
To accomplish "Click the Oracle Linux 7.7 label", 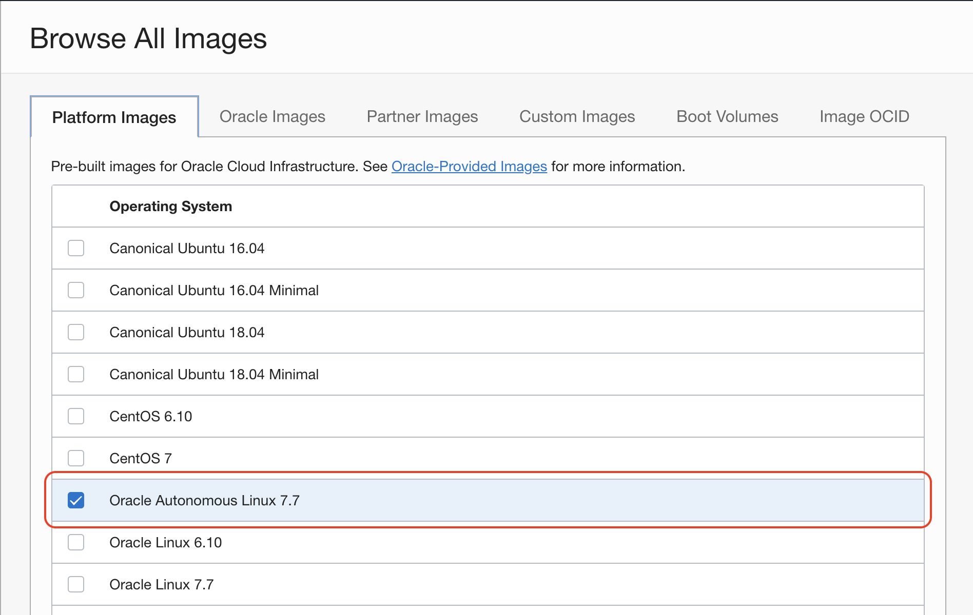I will (x=162, y=584).
